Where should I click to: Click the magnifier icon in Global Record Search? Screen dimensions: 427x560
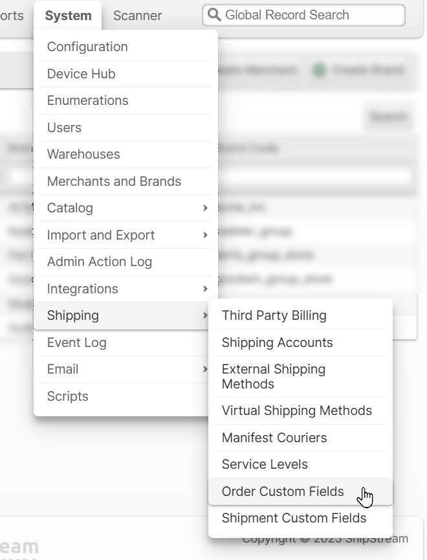(x=214, y=15)
